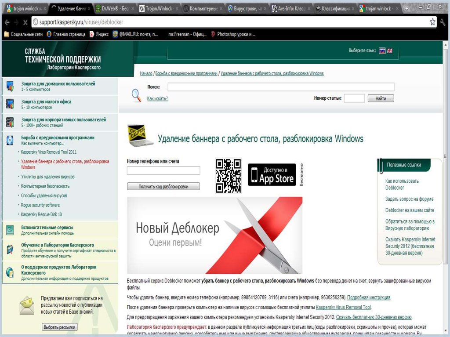450x337 pixels.
Task: Click the phone number or account field
Action: coord(163,170)
